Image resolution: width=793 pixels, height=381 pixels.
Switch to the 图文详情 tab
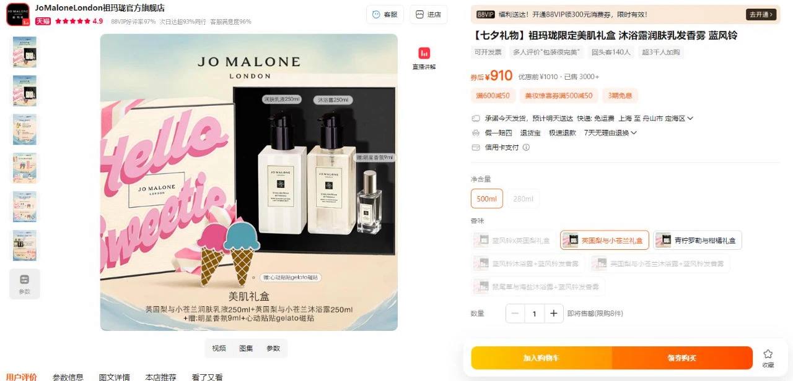click(115, 377)
